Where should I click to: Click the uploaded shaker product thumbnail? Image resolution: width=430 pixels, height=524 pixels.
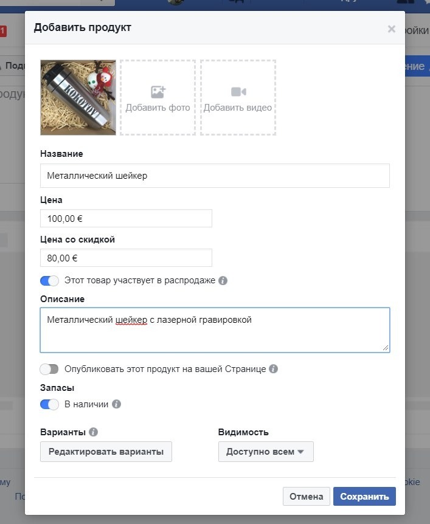[x=78, y=98]
